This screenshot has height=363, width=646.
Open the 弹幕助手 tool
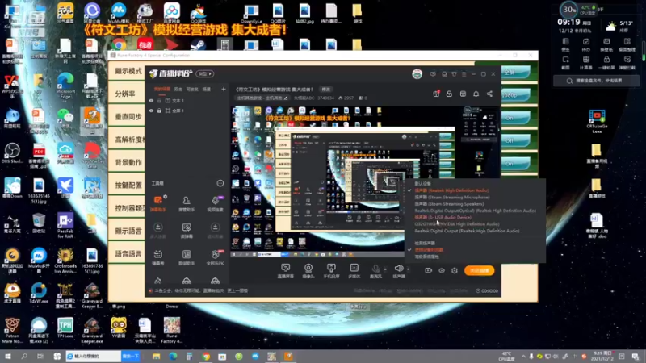tap(157, 203)
